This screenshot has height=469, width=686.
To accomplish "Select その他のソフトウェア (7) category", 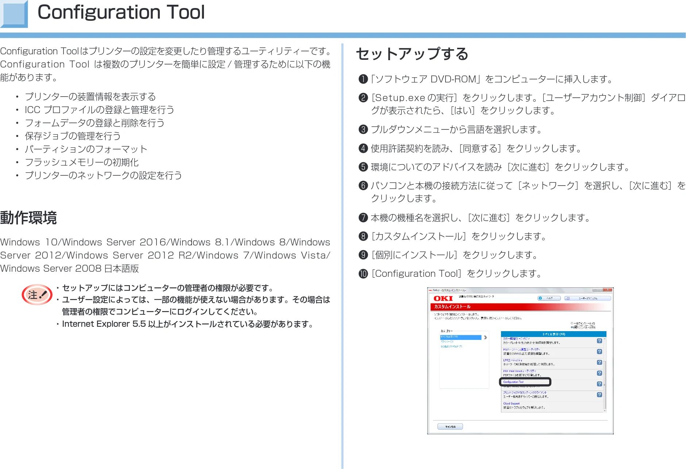I will tap(451, 346).
